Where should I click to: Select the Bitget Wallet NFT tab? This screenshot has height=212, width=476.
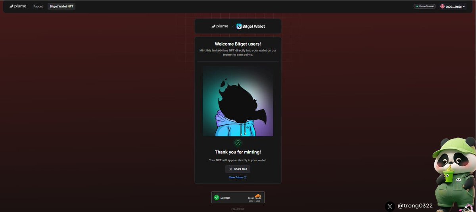tap(61, 6)
